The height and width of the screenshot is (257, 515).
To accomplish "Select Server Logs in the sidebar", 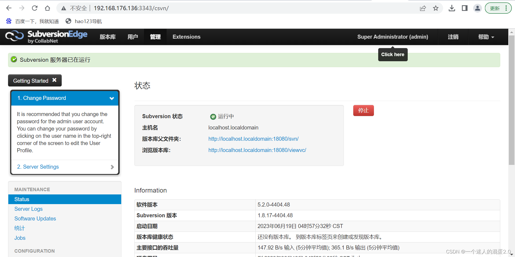I will coord(28,209).
